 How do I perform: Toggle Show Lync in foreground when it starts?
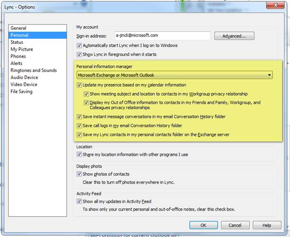(x=79, y=54)
